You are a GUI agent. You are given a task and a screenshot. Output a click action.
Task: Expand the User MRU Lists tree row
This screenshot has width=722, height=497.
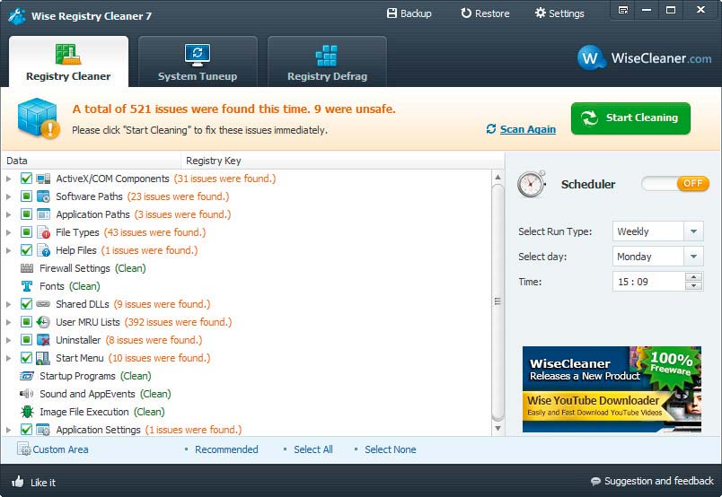point(8,322)
